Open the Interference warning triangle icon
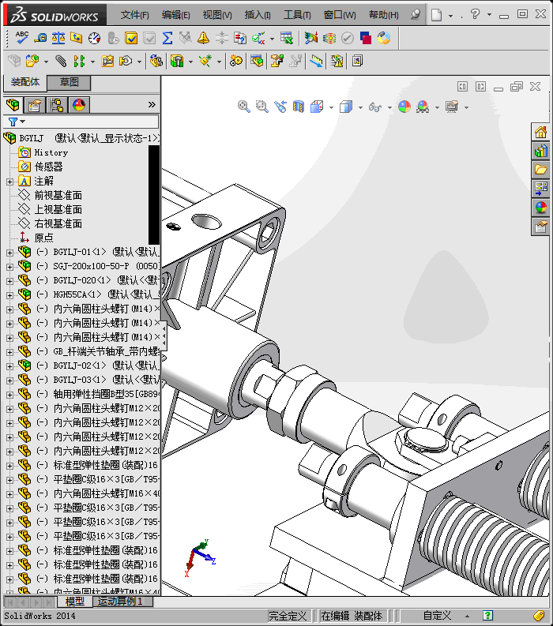The width and height of the screenshot is (553, 626). click(x=337, y=61)
